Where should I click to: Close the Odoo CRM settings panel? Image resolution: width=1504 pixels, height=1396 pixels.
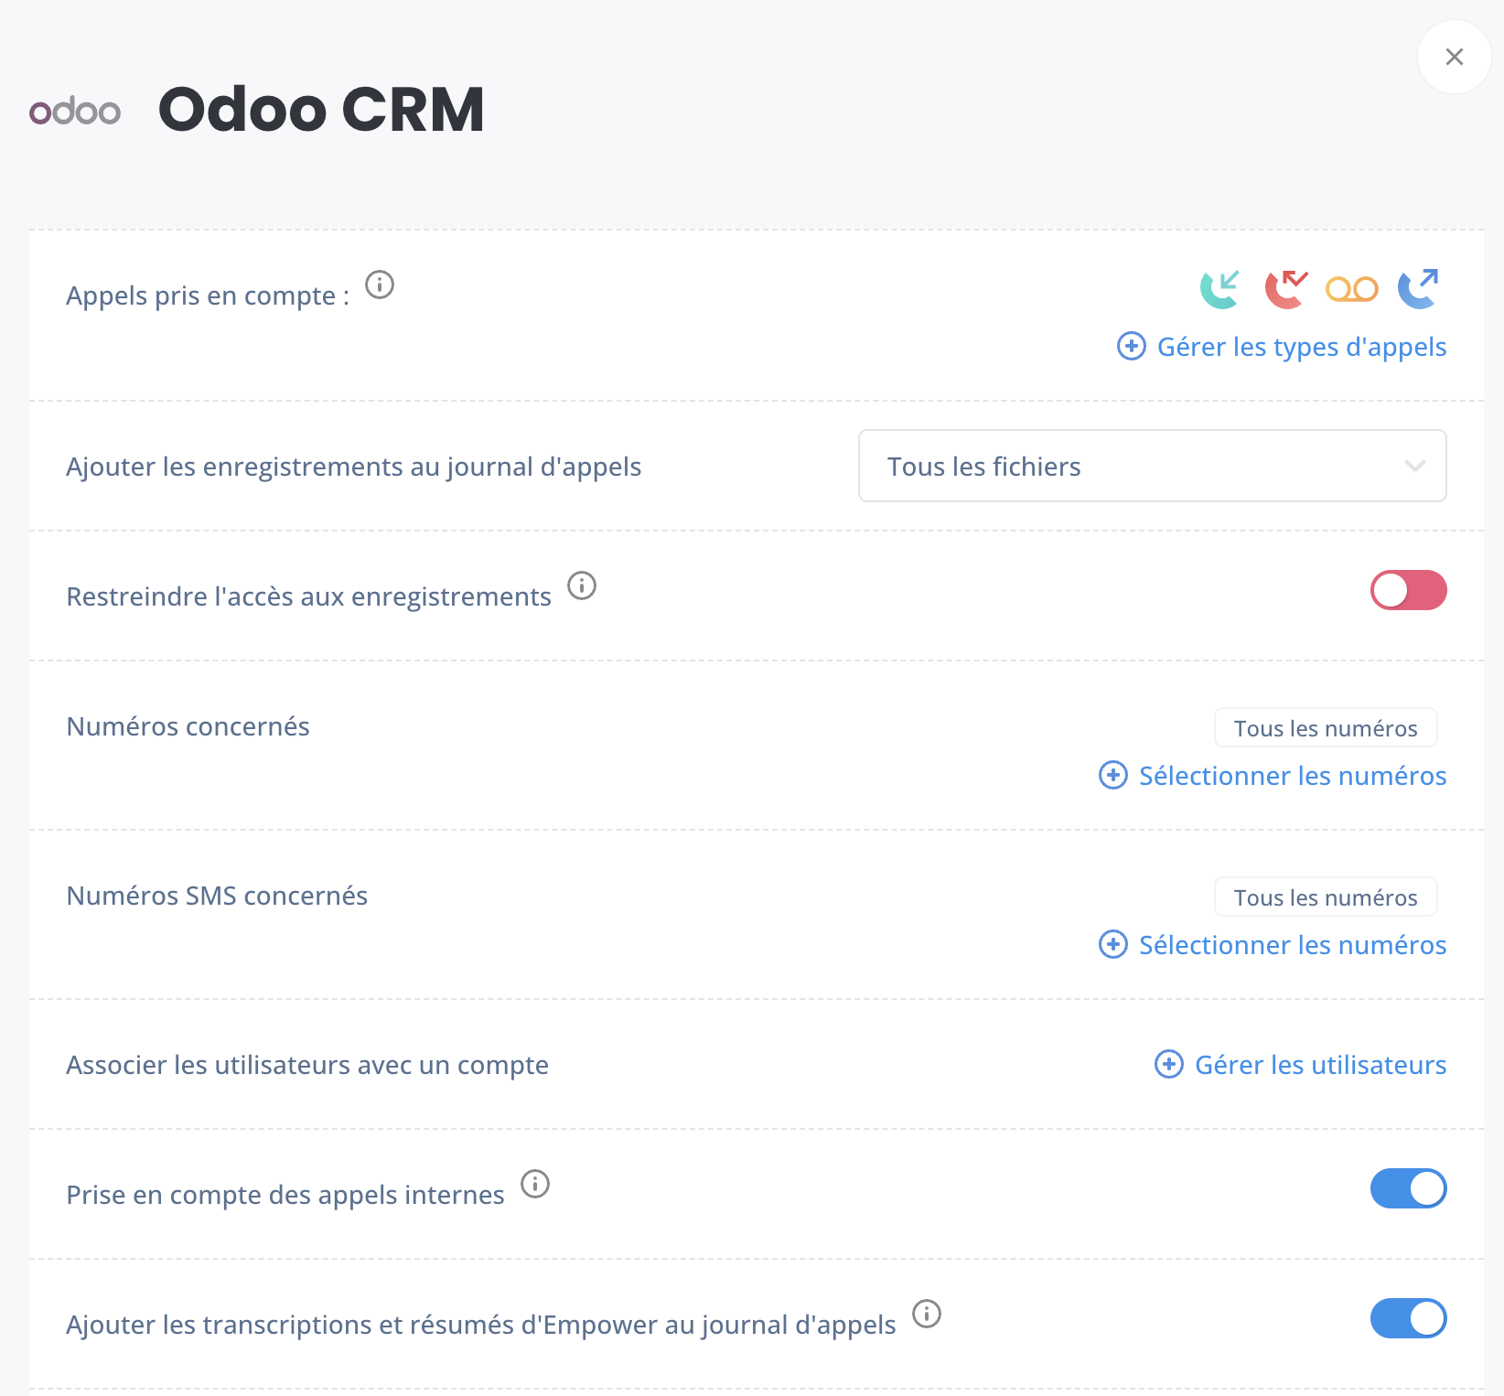pos(1455,57)
